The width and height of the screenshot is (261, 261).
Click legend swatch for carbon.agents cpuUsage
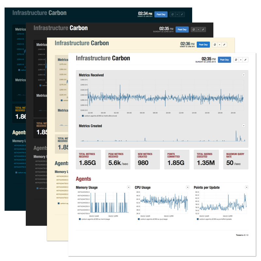click(x=139, y=219)
